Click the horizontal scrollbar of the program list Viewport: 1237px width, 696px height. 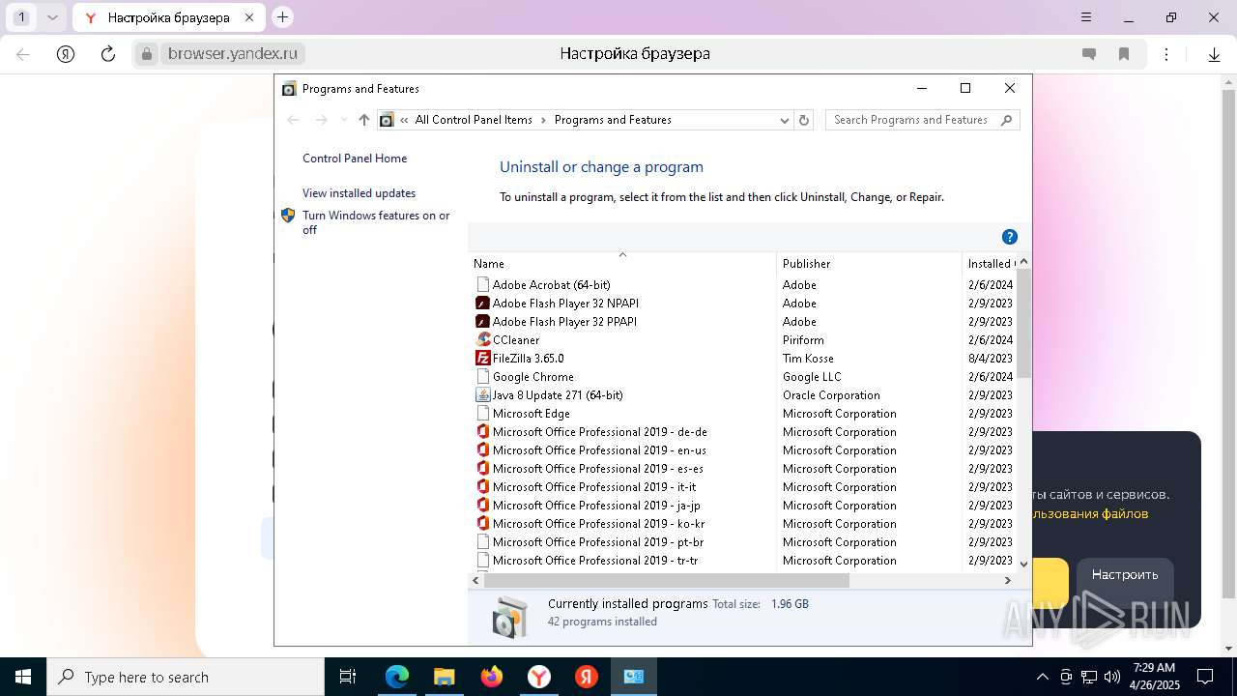click(666, 580)
